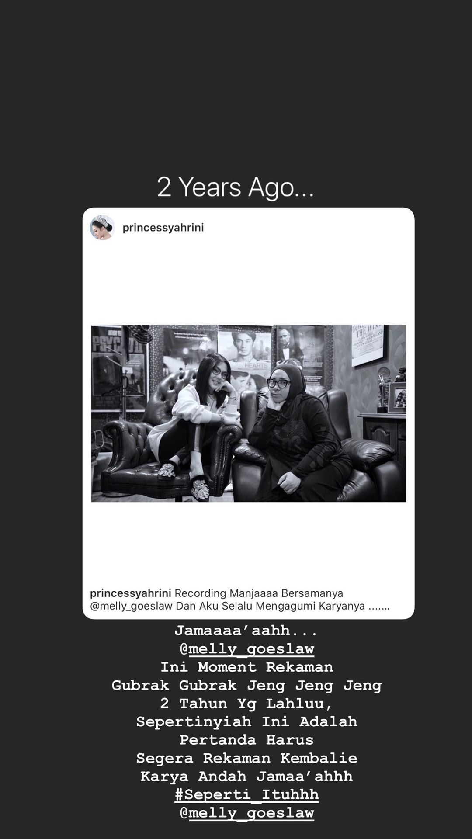Tap the "Jamaaaa'aahh..." story text line
This screenshot has height=839, width=472.
(x=246, y=631)
